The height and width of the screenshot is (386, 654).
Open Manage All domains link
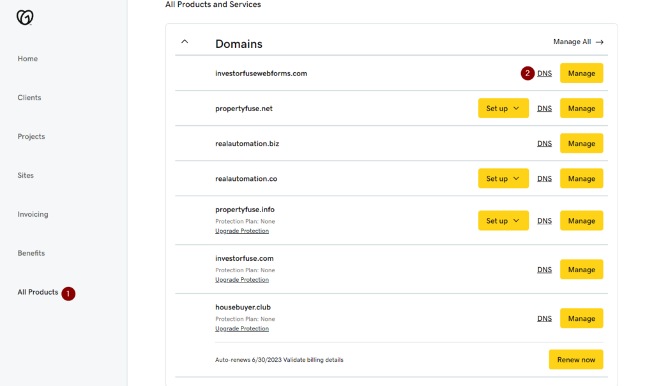(x=578, y=42)
